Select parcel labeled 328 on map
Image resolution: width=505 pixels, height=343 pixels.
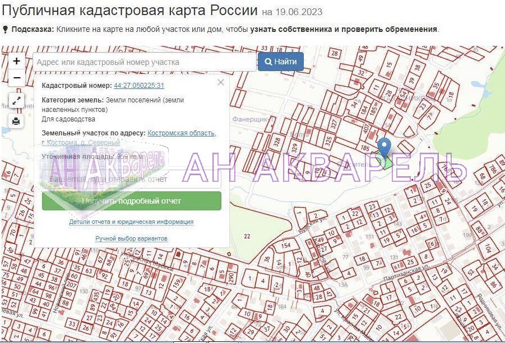pyautogui.click(x=277, y=142)
